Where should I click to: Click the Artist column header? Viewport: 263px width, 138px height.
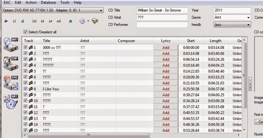tap(97, 40)
